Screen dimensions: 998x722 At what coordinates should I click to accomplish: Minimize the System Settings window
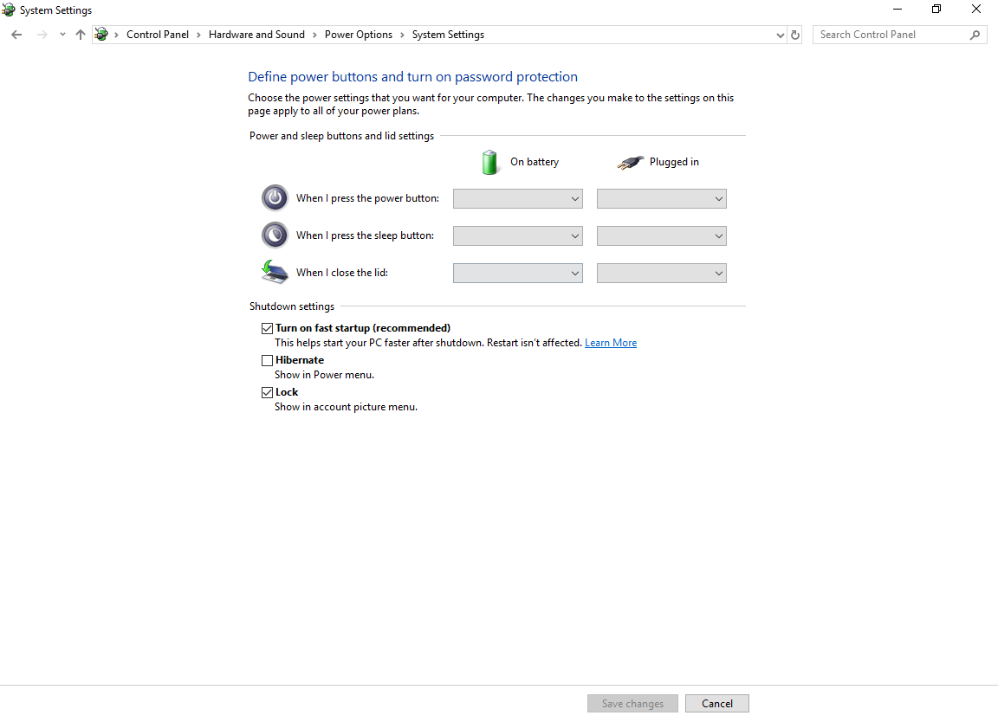898,10
